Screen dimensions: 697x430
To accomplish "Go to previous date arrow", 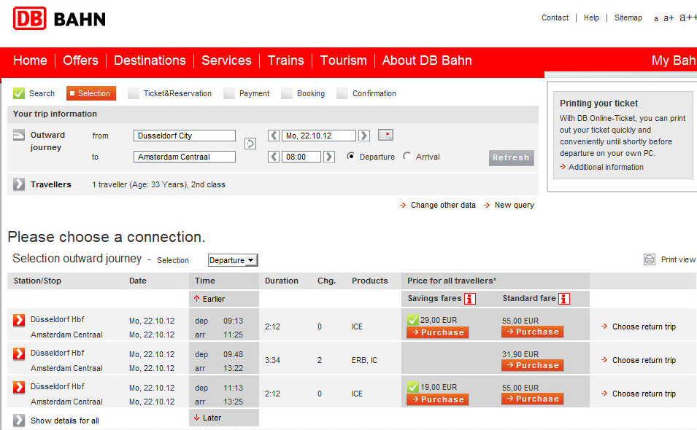I will (274, 136).
